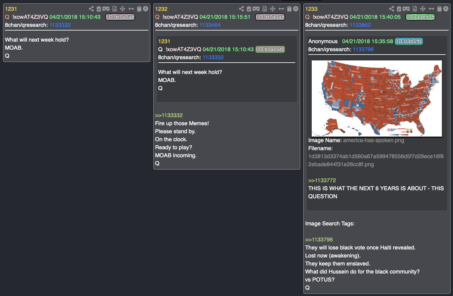Open link 1133796 in the Anonymous post header
Screen dimensions: 453x296
click(x=363, y=49)
